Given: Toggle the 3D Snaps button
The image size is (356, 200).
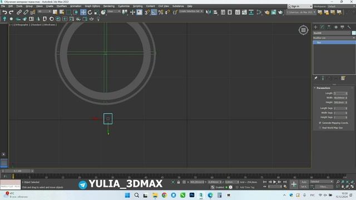Looking at the screenshot, I should click(147, 12).
